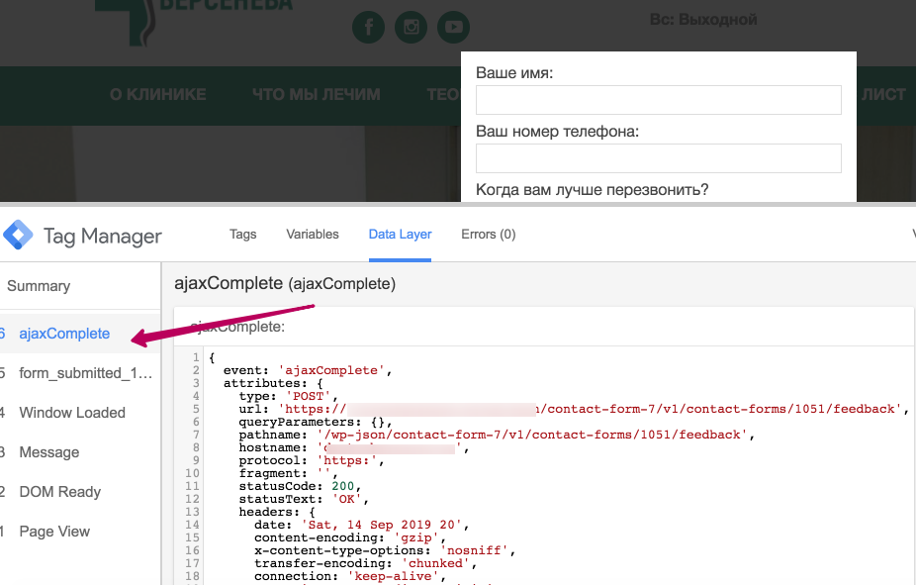
Task: Switch to the Variables tab
Action: 313,235
